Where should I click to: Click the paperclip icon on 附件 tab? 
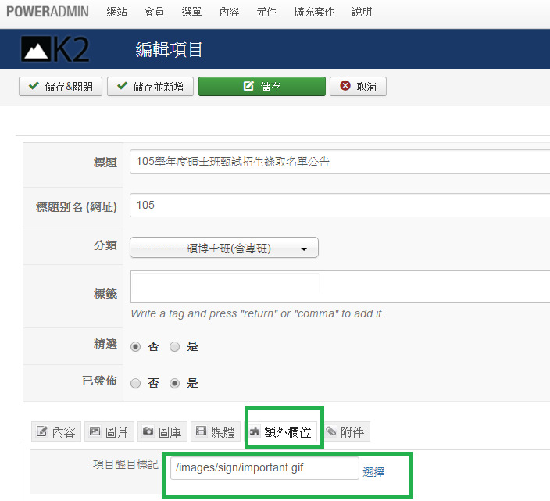pos(331,431)
